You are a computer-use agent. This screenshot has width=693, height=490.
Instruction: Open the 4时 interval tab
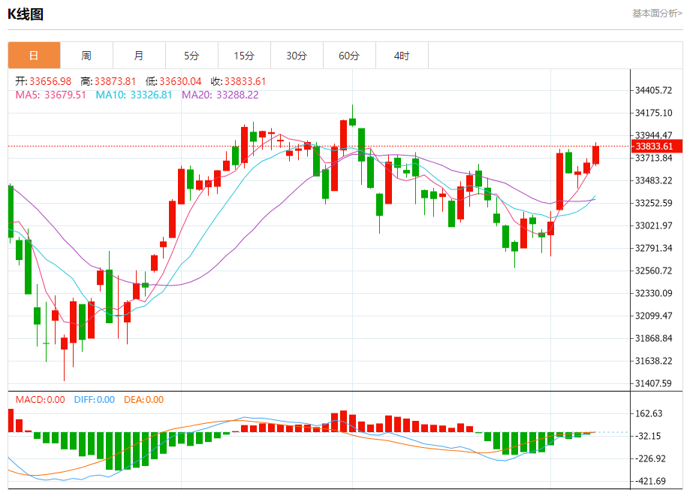tap(402, 56)
